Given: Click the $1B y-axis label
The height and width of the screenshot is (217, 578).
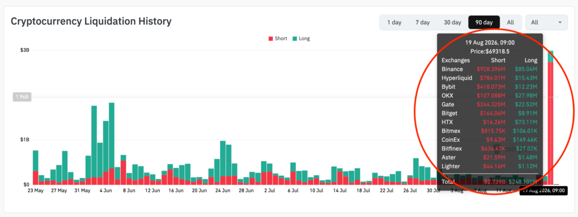Looking at the screenshot, I should click(25, 140).
